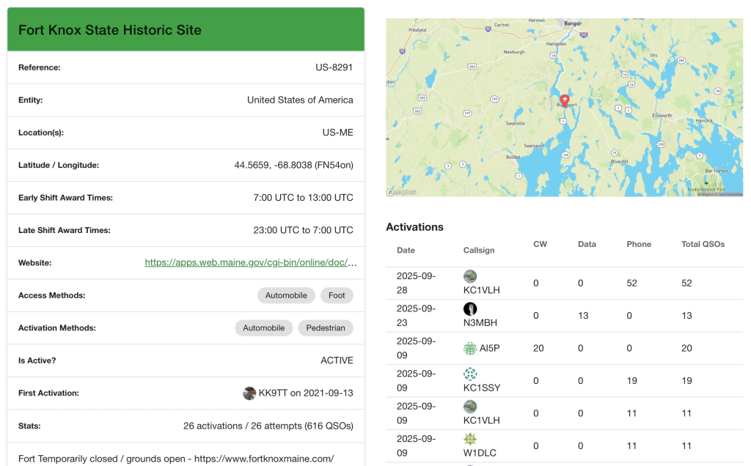Open the N3MBH callsign link
This screenshot has height=466, width=751.
(x=480, y=322)
